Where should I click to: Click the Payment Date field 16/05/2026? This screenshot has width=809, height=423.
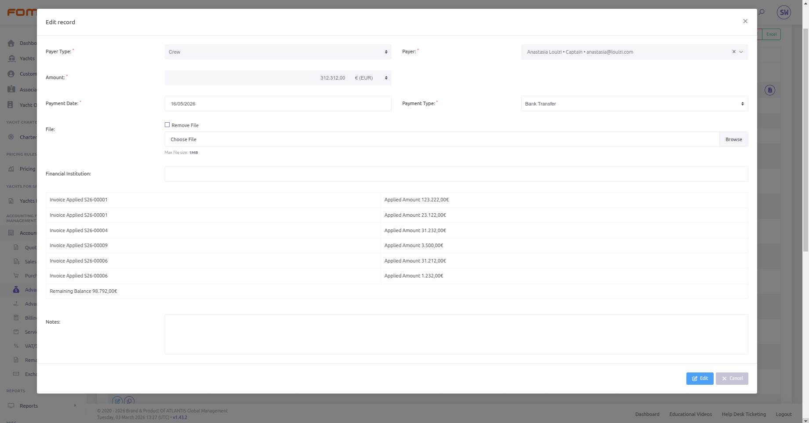coord(278,104)
